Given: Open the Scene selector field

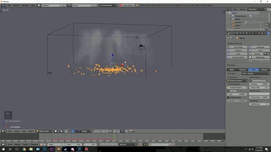Looking at the screenshot, I should tap(81, 5).
